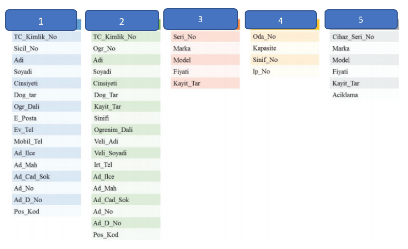Select the blue header box labeled 4
Screen dimensions: 408x249
[280, 20]
